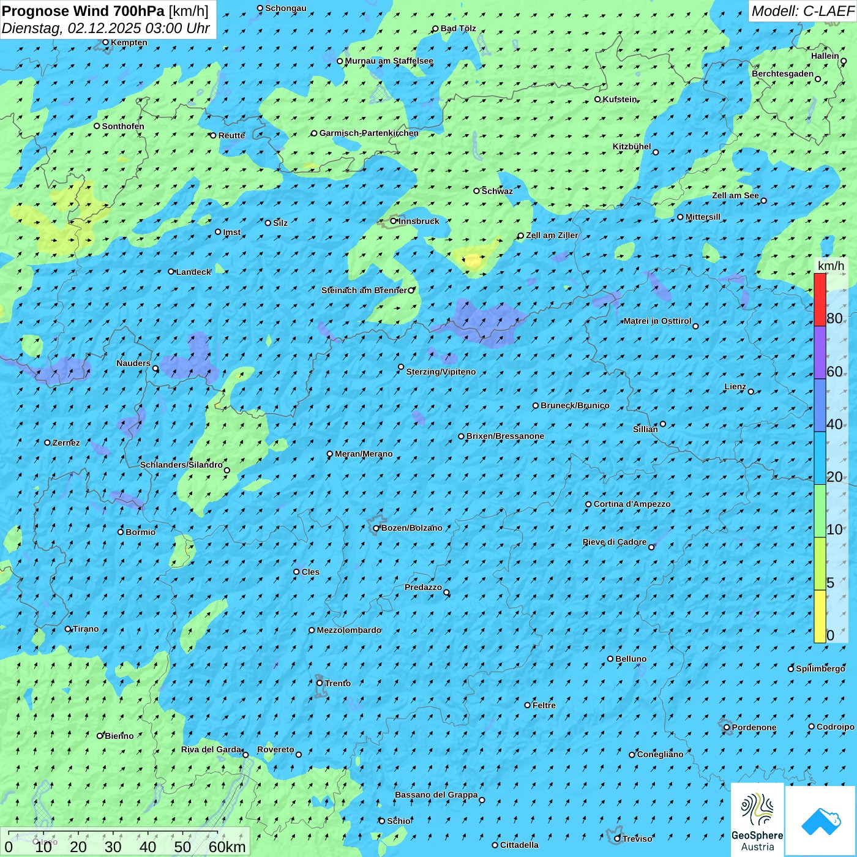Click the Sonthofen town label
The image size is (857, 857).
click(123, 126)
